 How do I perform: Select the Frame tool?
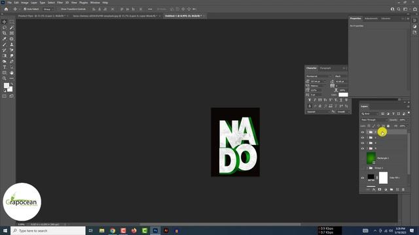[12, 33]
